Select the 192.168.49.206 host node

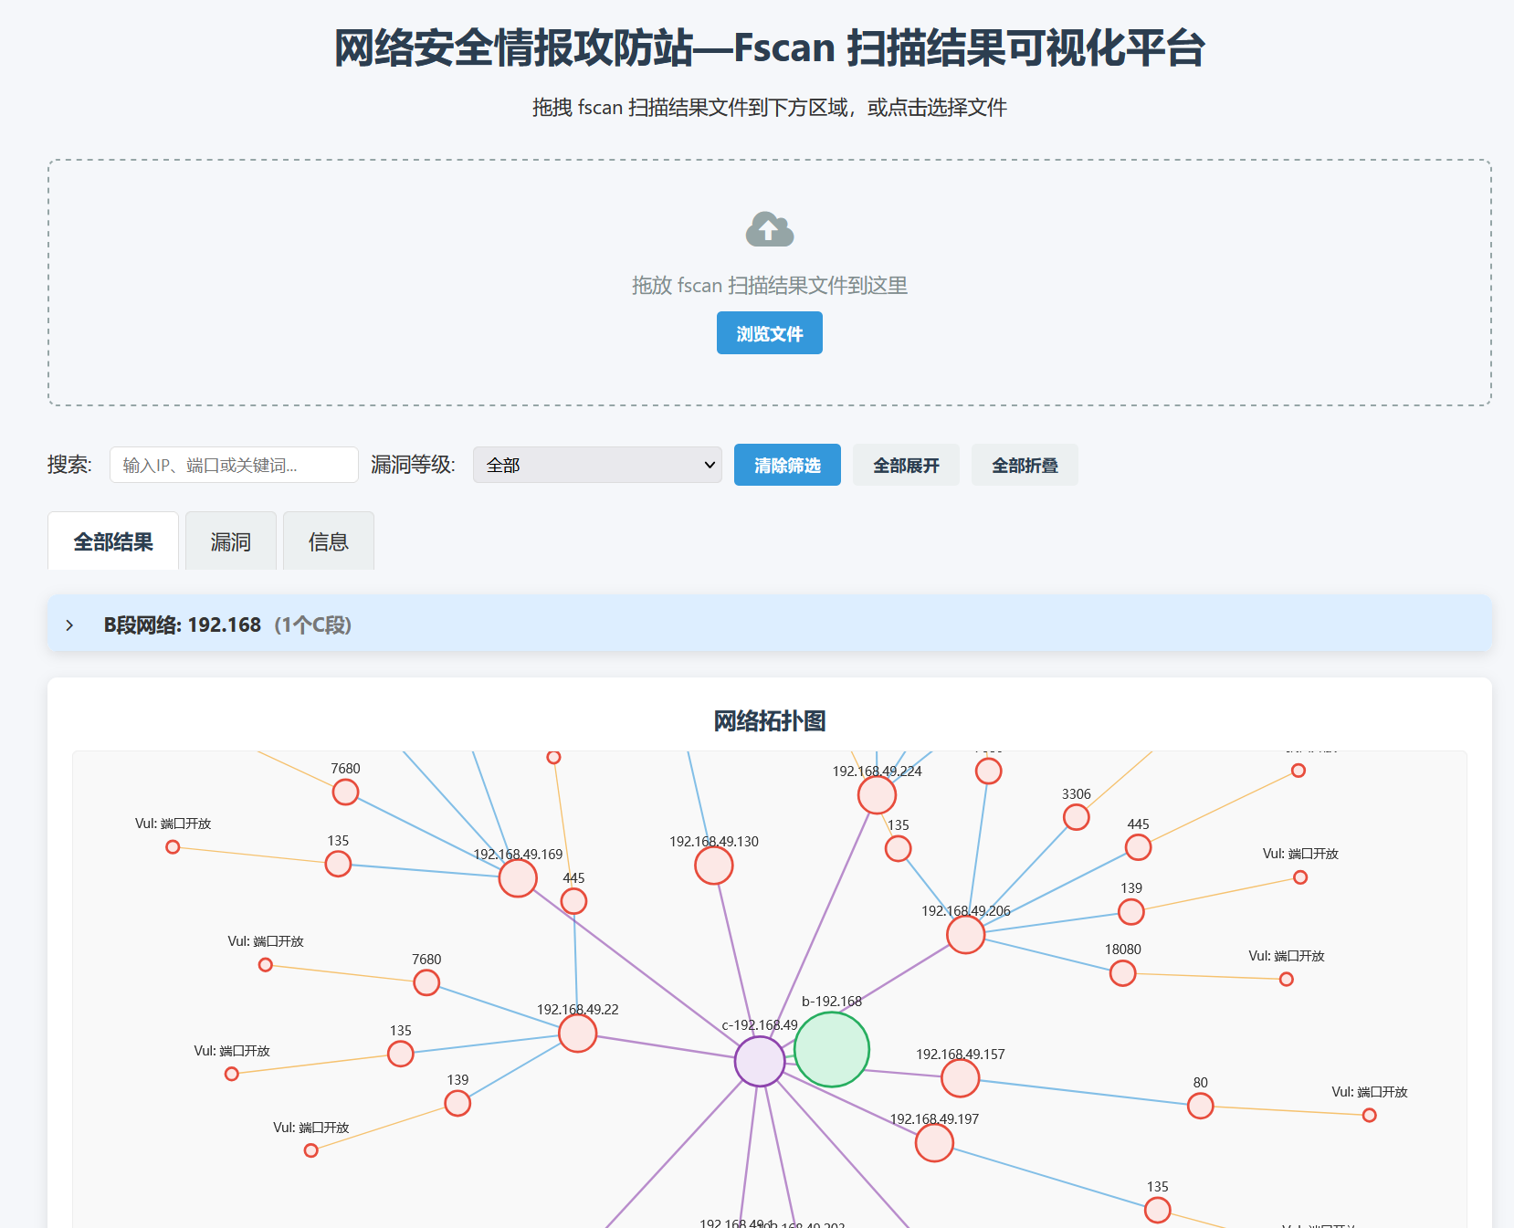tap(965, 935)
